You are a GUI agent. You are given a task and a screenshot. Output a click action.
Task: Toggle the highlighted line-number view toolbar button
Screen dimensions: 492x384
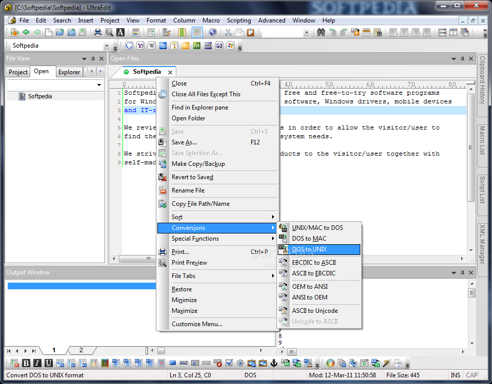tap(197, 32)
